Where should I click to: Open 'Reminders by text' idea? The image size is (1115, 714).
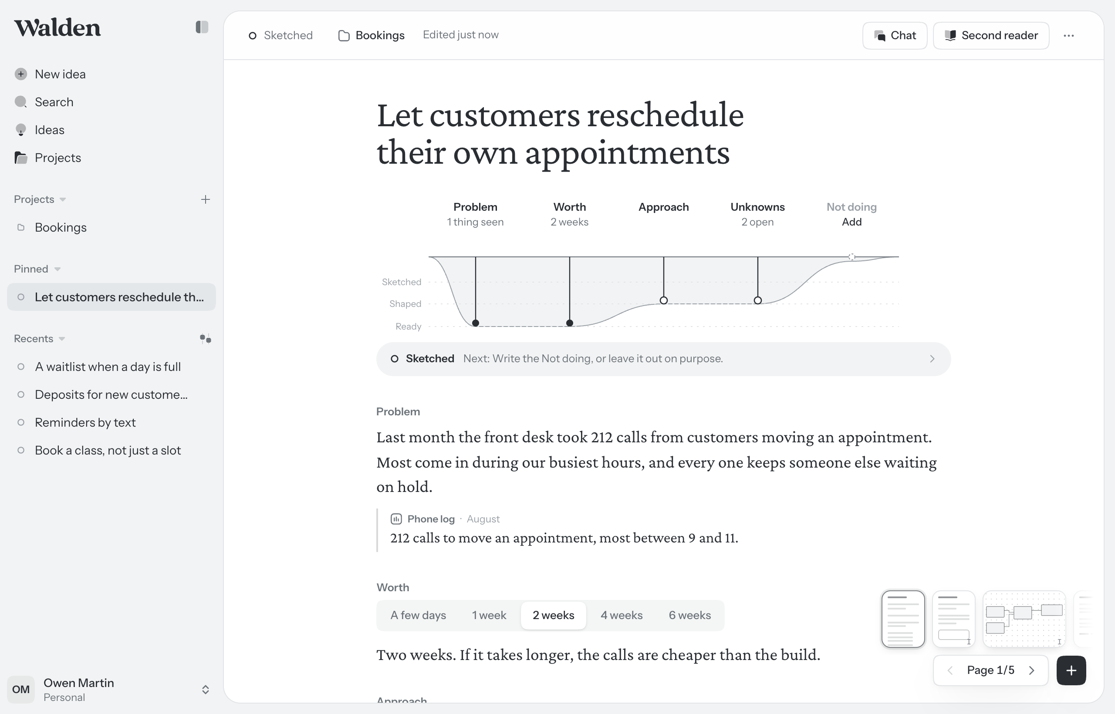[111, 422]
